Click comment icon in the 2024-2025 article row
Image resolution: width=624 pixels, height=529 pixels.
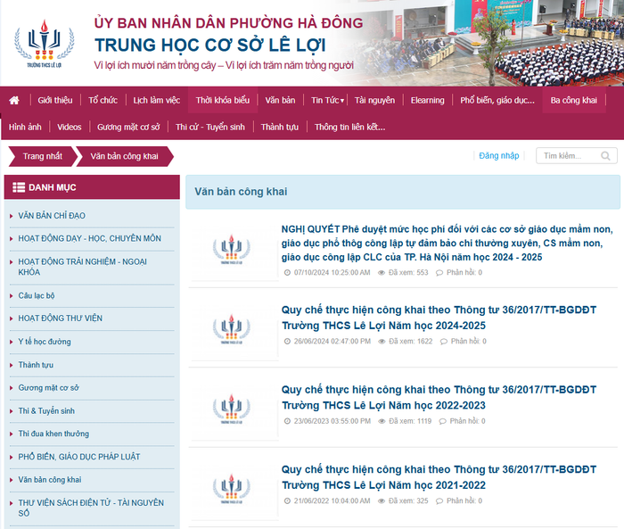point(444,342)
